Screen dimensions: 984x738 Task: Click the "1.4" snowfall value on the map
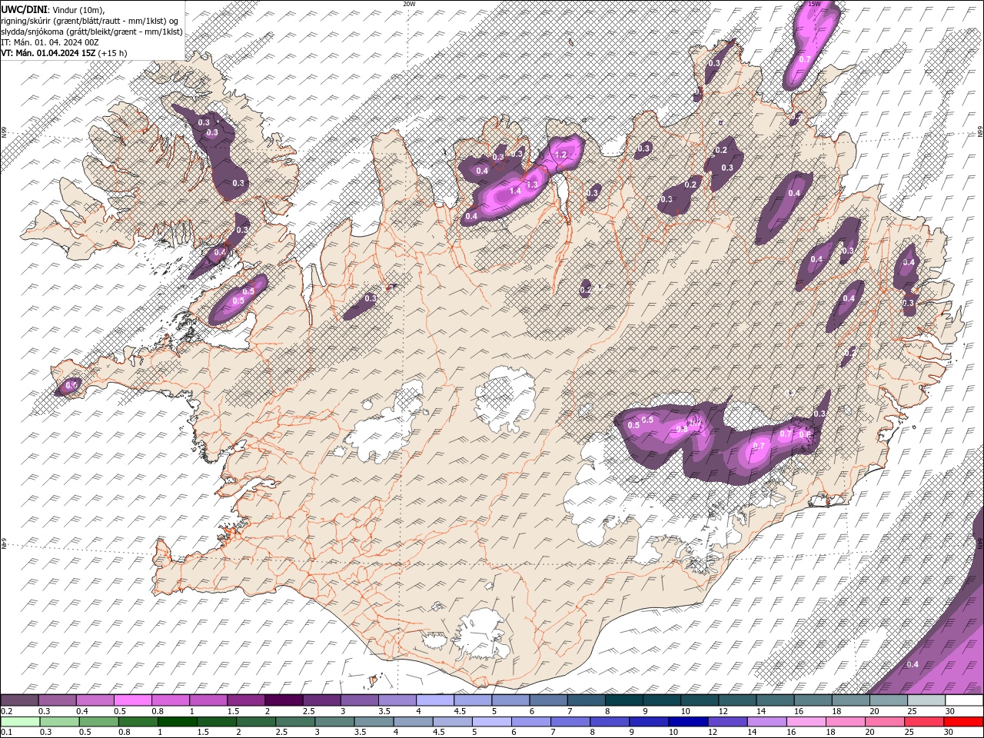pyautogui.click(x=515, y=191)
